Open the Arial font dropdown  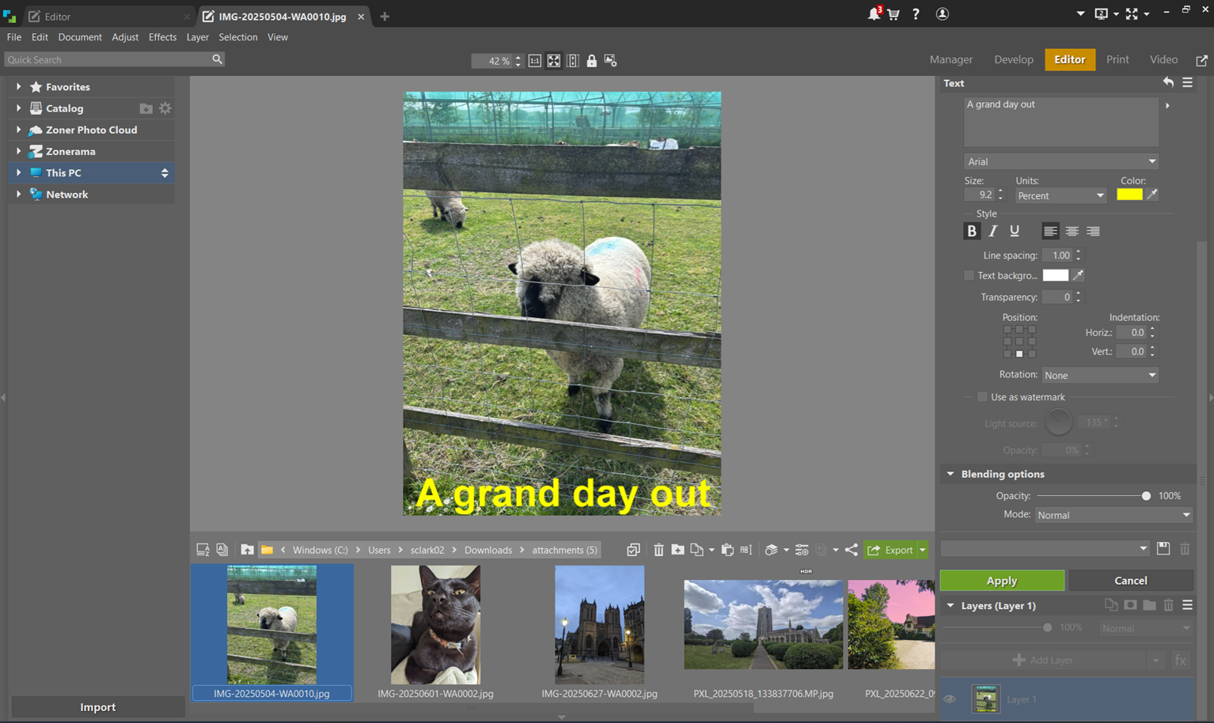(x=1061, y=161)
